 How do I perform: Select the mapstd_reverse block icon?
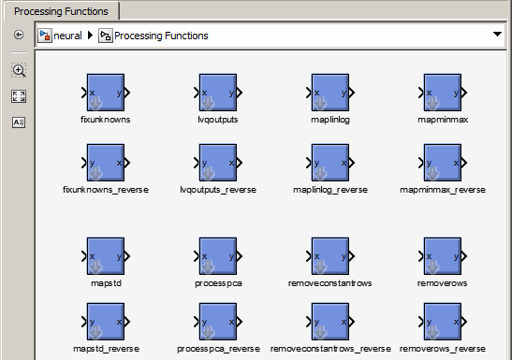pos(106,322)
